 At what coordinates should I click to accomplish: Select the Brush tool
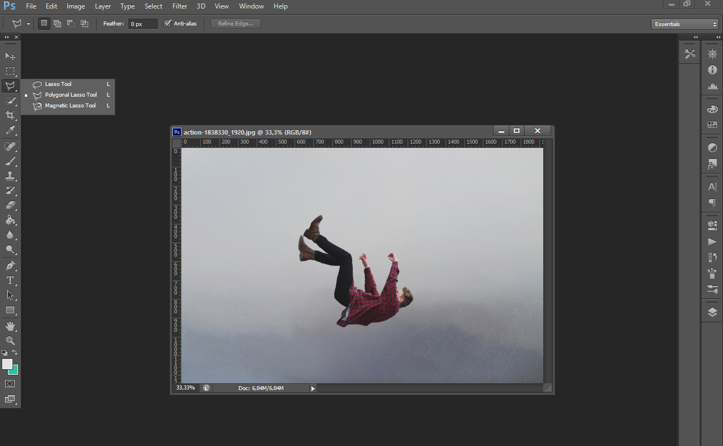click(10, 162)
